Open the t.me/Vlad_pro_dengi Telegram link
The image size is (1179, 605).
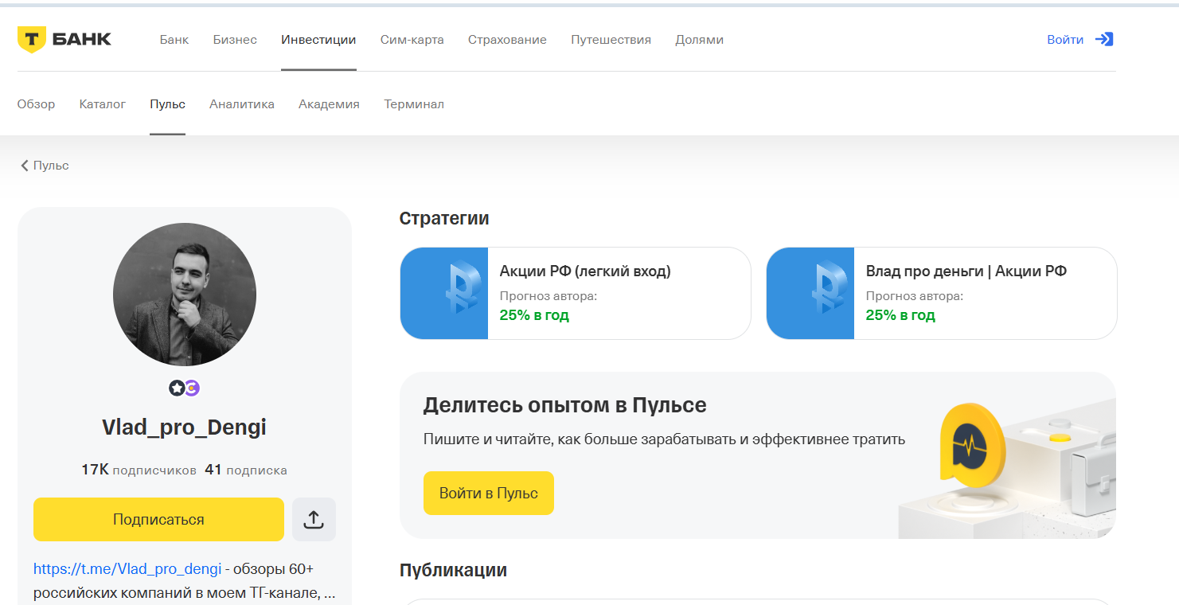(x=127, y=569)
